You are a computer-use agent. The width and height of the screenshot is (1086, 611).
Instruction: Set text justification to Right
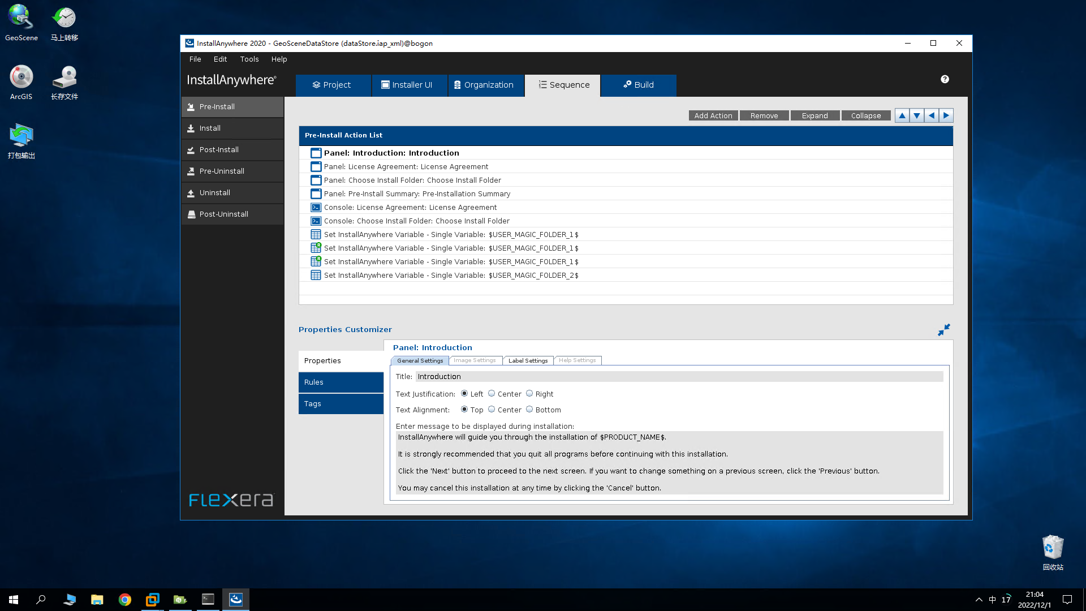pos(529,394)
